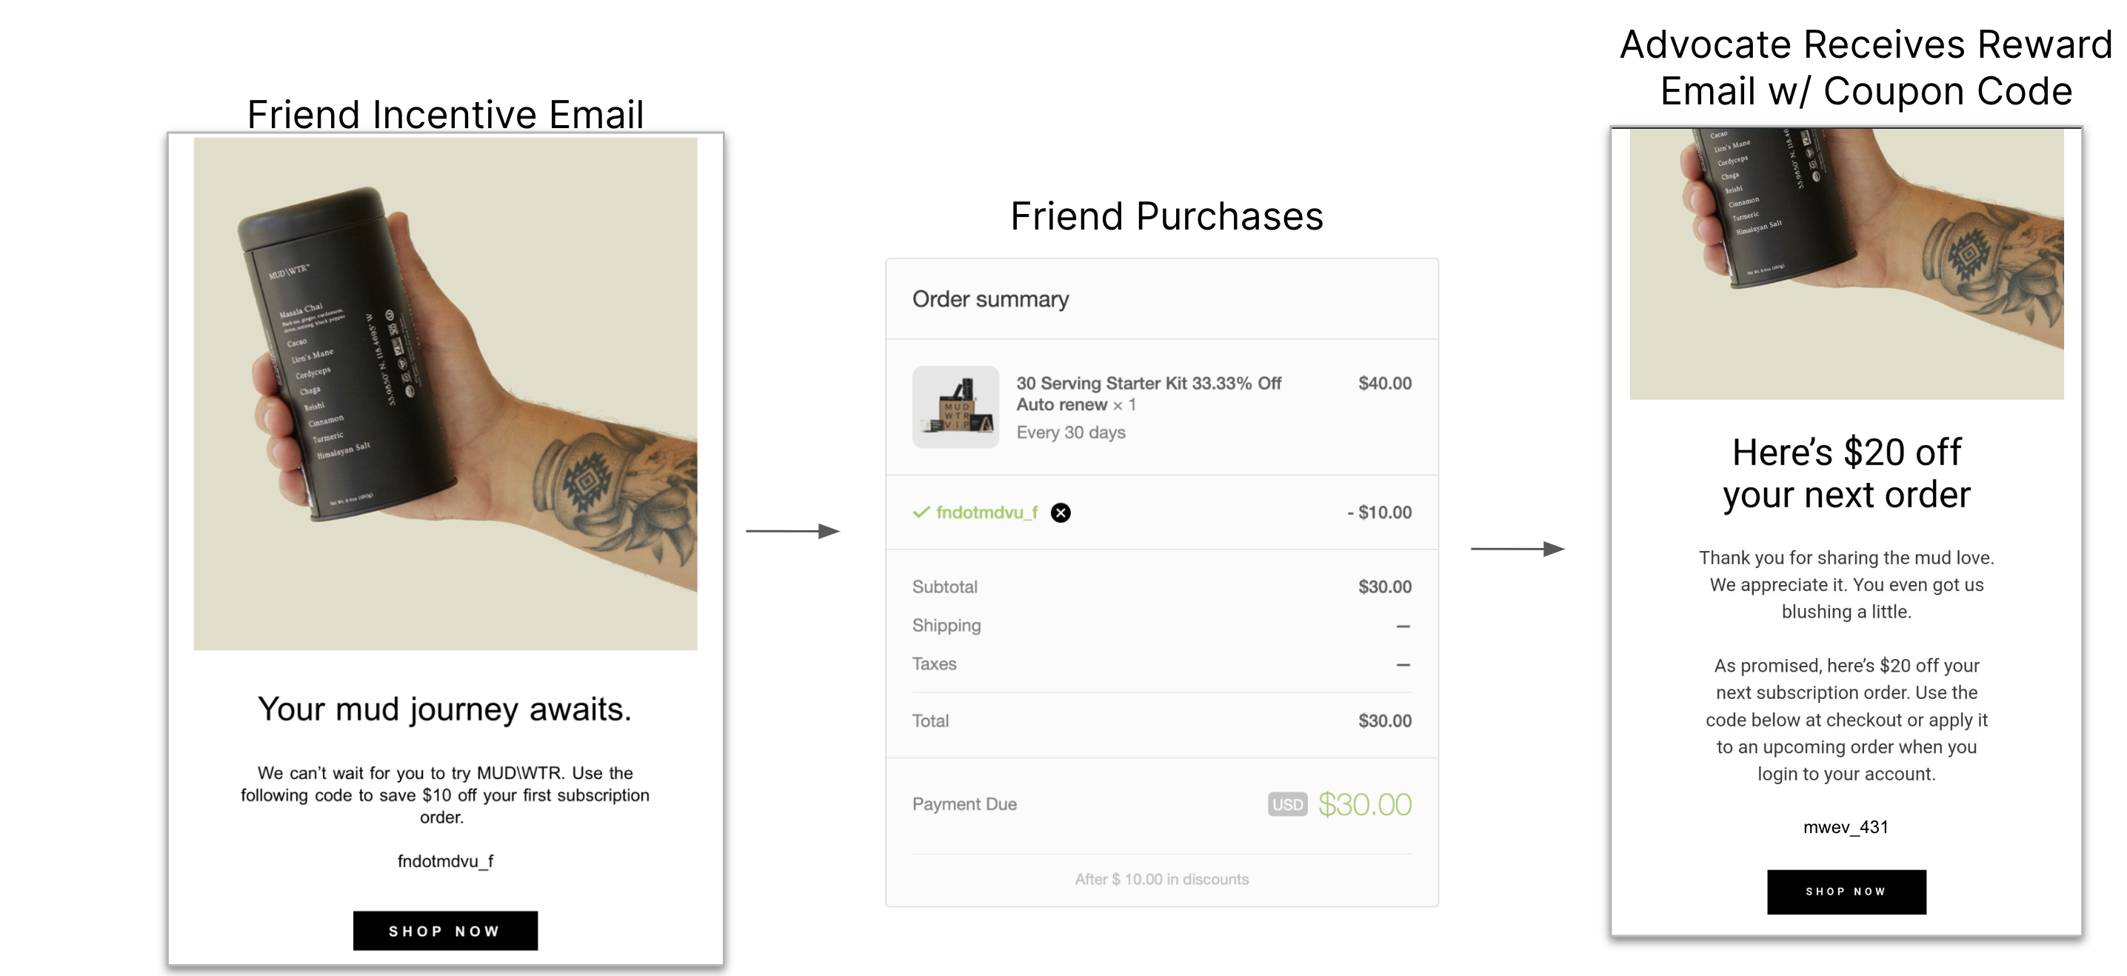This screenshot has width=2127, height=976.
Task: Remove the fndotmdvu_f discount code
Action: [x=1061, y=512]
